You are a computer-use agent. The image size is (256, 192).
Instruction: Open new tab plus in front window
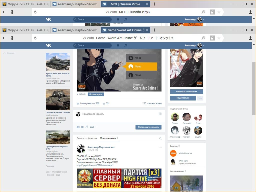pyautogui.click(x=154, y=30)
